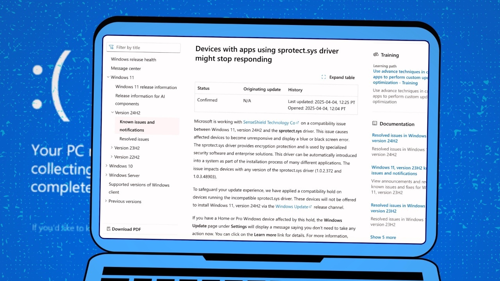Screen dimensions: 500x281
Task: Click the Show 5 more link
Action: coord(383,237)
